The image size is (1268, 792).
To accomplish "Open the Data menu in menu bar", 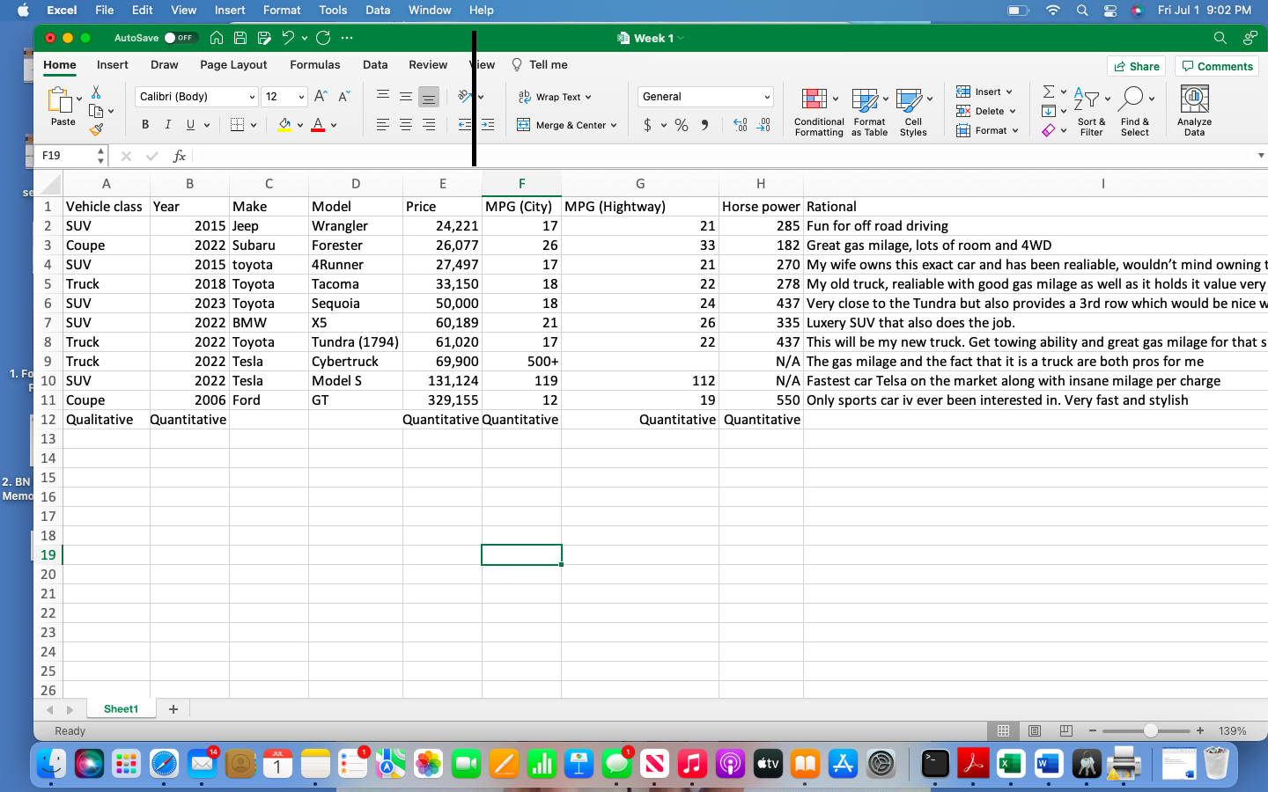I will pyautogui.click(x=378, y=10).
